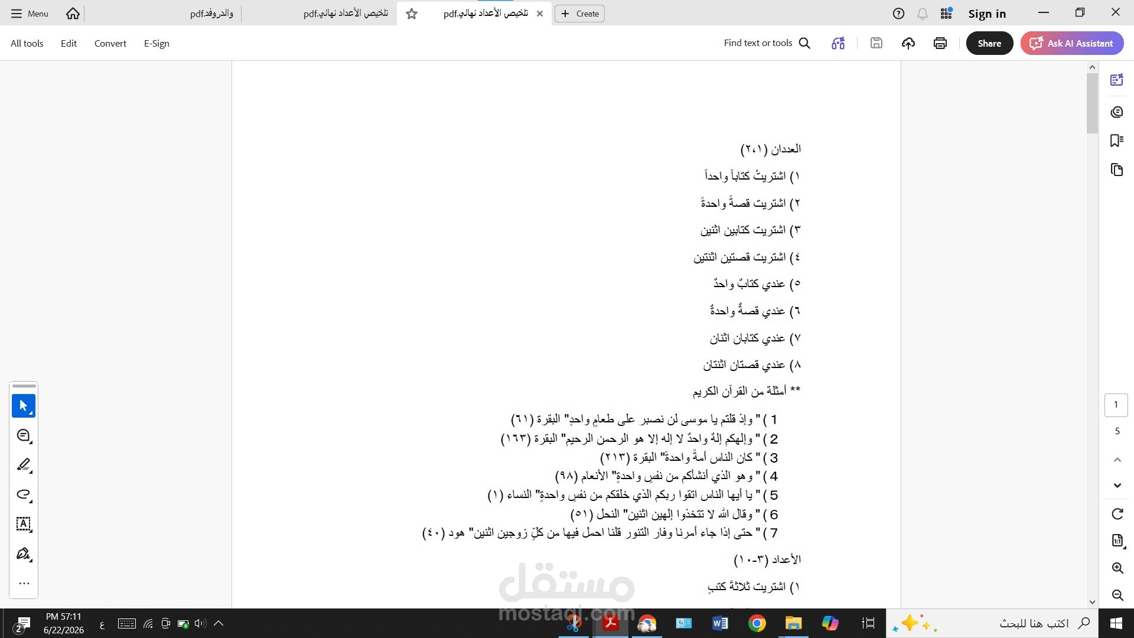Viewport: 1134px width, 638px height.
Task: Open Adobe Acrobat taskbar icon
Action: tap(610, 623)
